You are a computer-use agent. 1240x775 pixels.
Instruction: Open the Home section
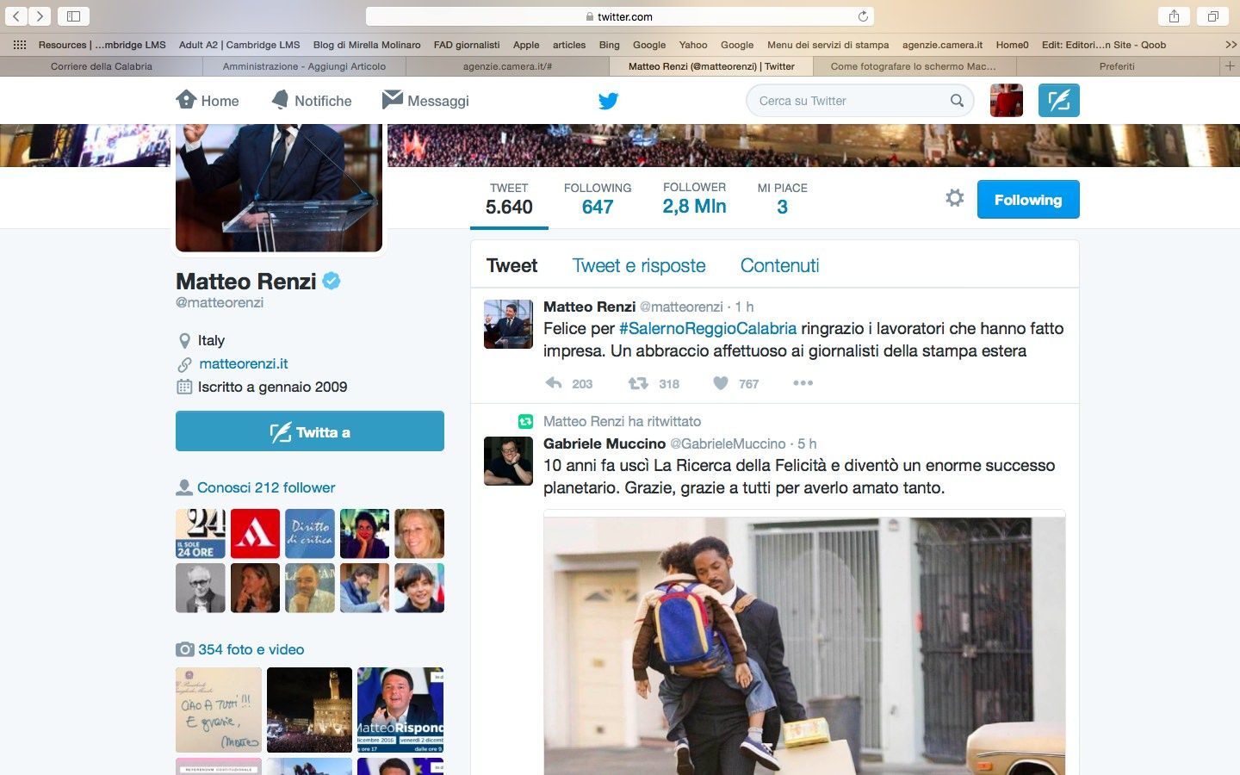coord(207,100)
